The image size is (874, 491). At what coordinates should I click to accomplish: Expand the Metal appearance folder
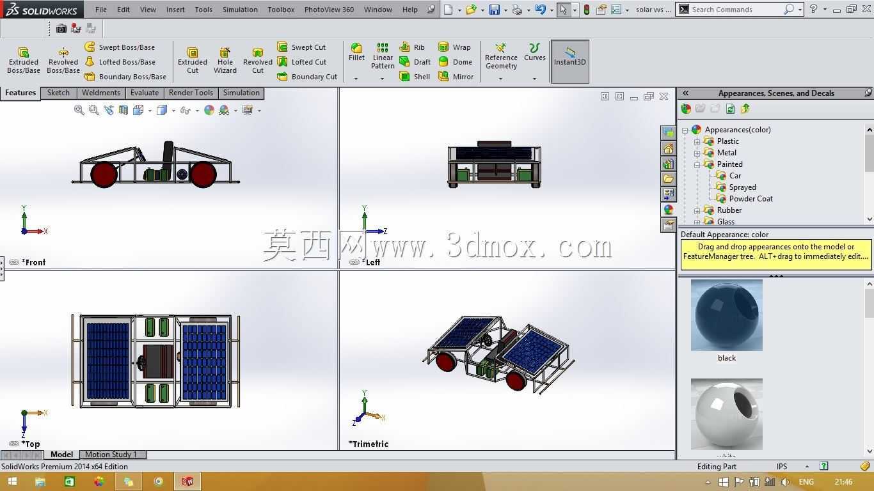[x=697, y=153]
